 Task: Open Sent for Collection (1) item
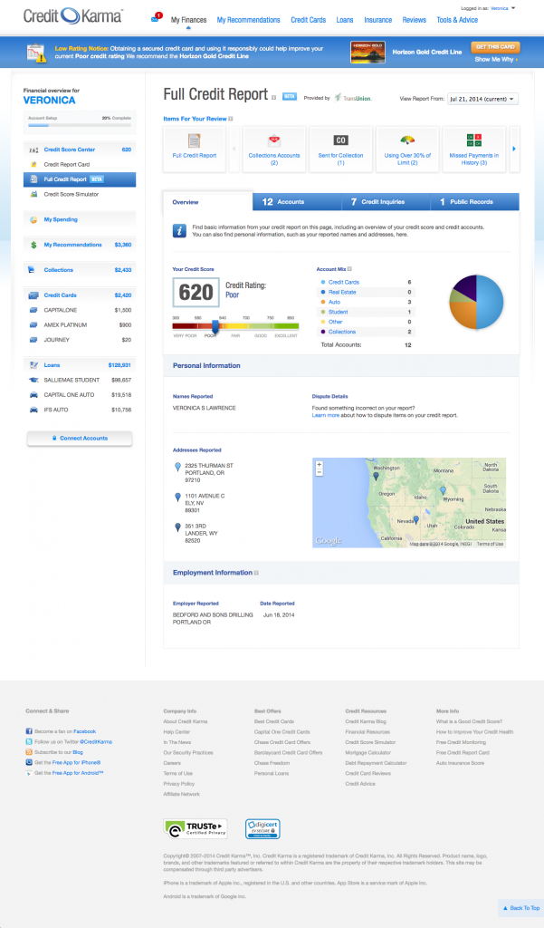[340, 150]
